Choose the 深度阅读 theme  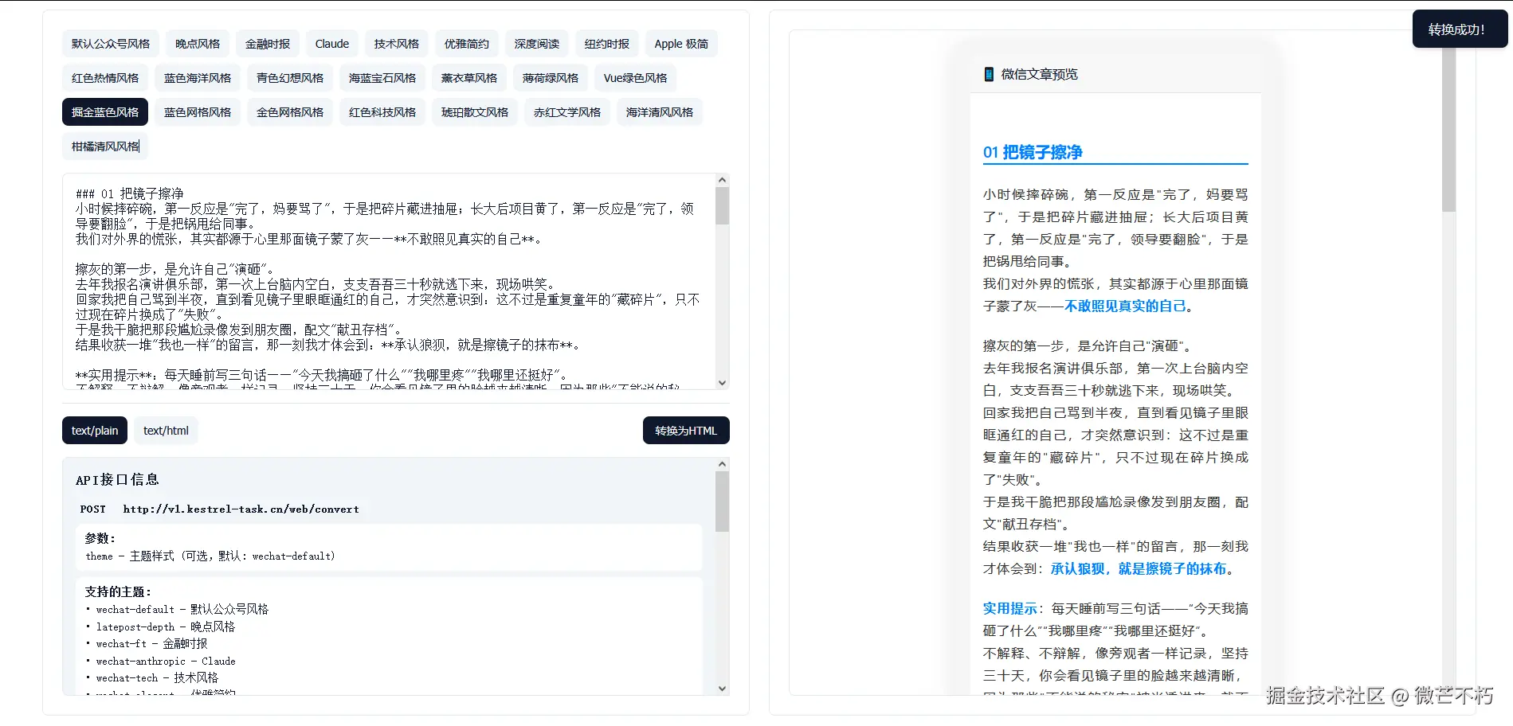(x=537, y=44)
